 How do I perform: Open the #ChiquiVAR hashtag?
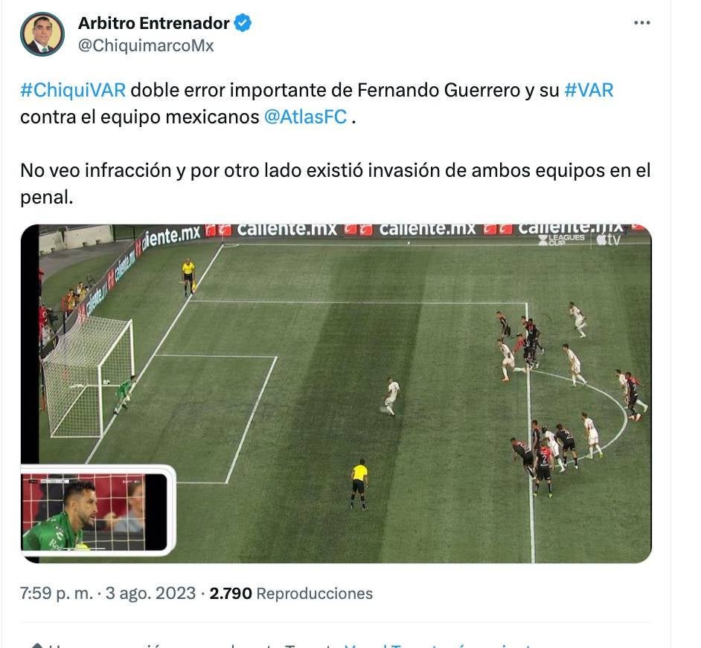pos(73,90)
